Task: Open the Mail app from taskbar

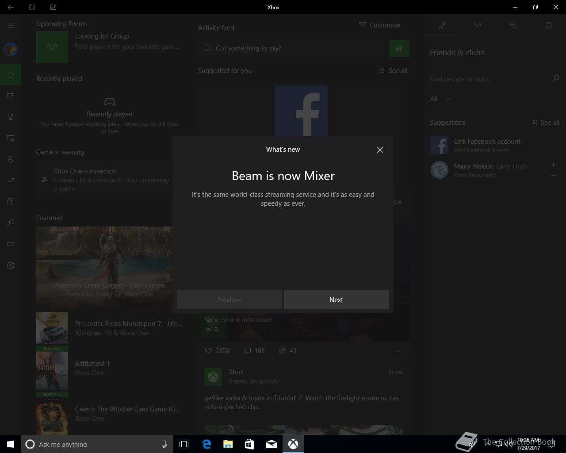Action: [x=272, y=444]
